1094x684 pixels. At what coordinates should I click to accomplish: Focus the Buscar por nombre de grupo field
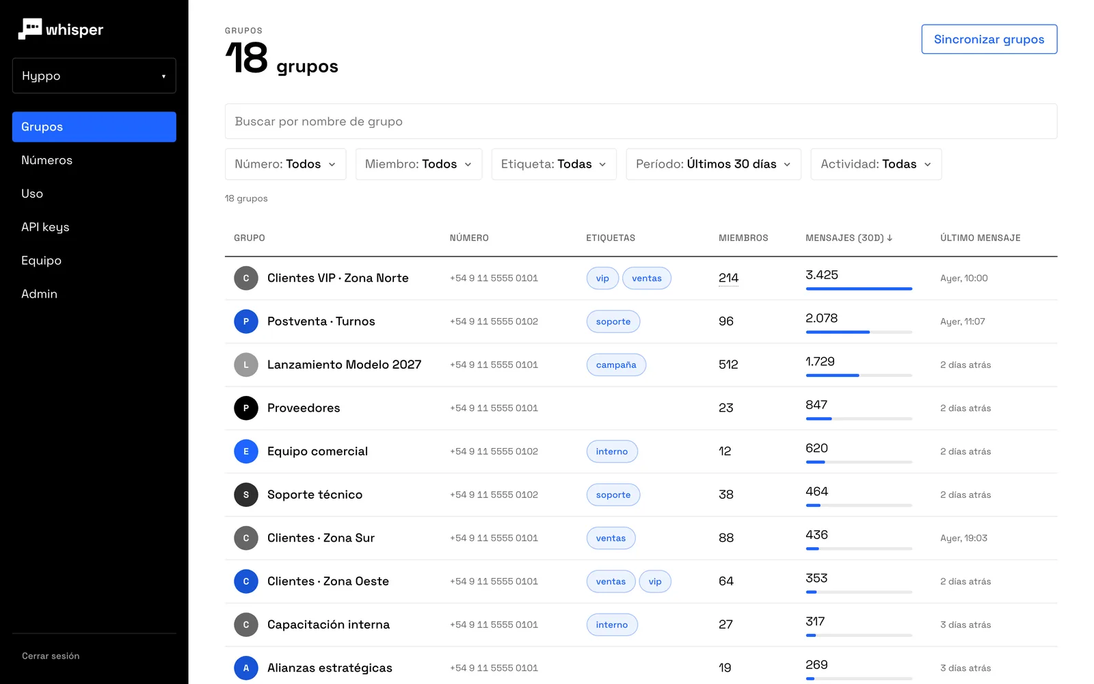click(641, 121)
